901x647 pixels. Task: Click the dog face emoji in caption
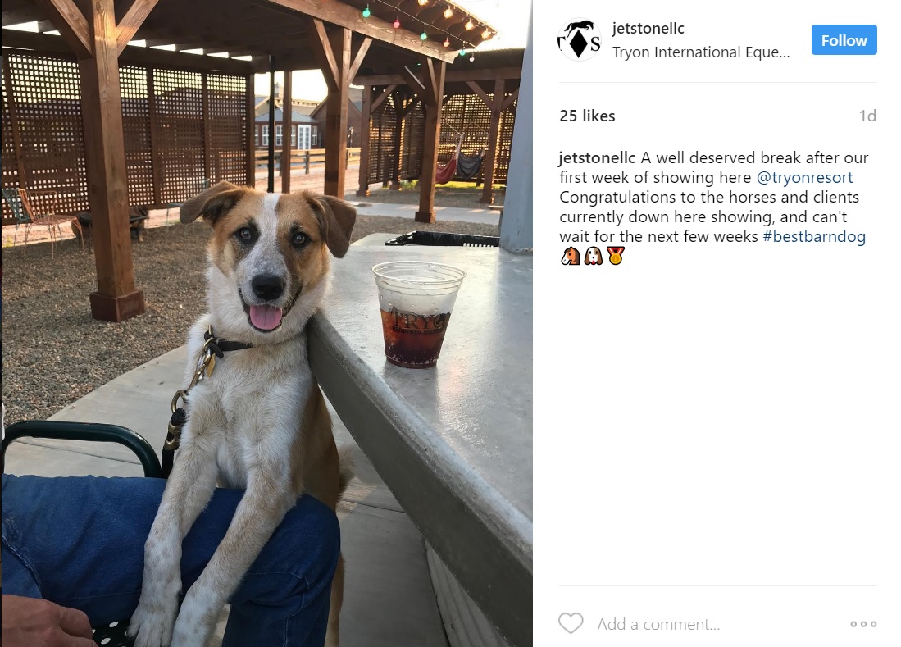pyautogui.click(x=593, y=257)
